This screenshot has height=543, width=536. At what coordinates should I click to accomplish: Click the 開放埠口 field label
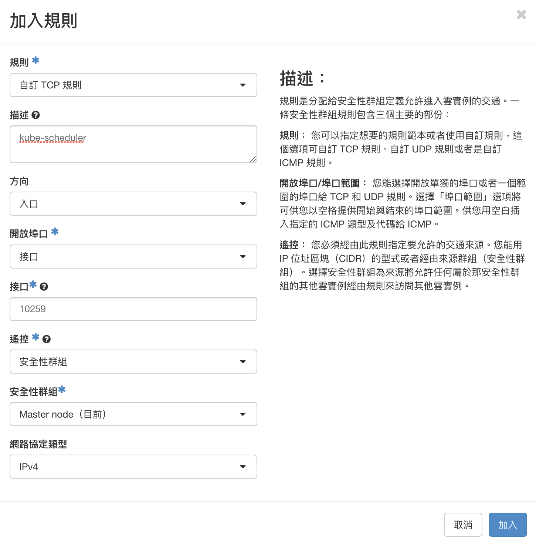[x=29, y=234]
